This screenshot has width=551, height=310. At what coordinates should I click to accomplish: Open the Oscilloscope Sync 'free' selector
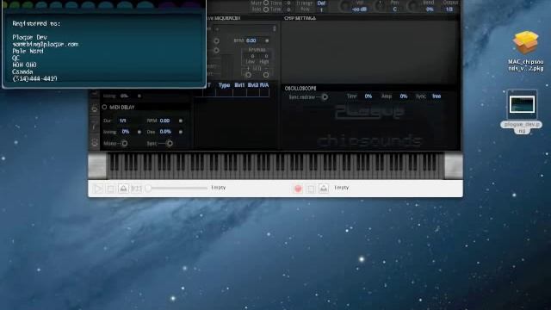[x=436, y=96]
